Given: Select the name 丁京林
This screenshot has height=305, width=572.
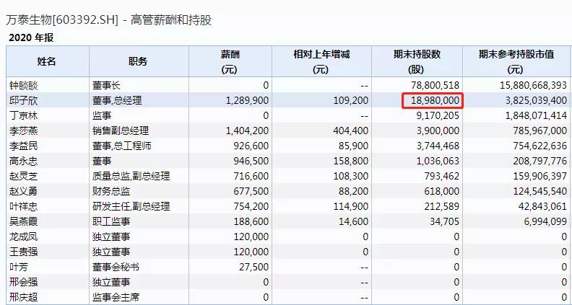Looking at the screenshot, I should pos(24,116).
